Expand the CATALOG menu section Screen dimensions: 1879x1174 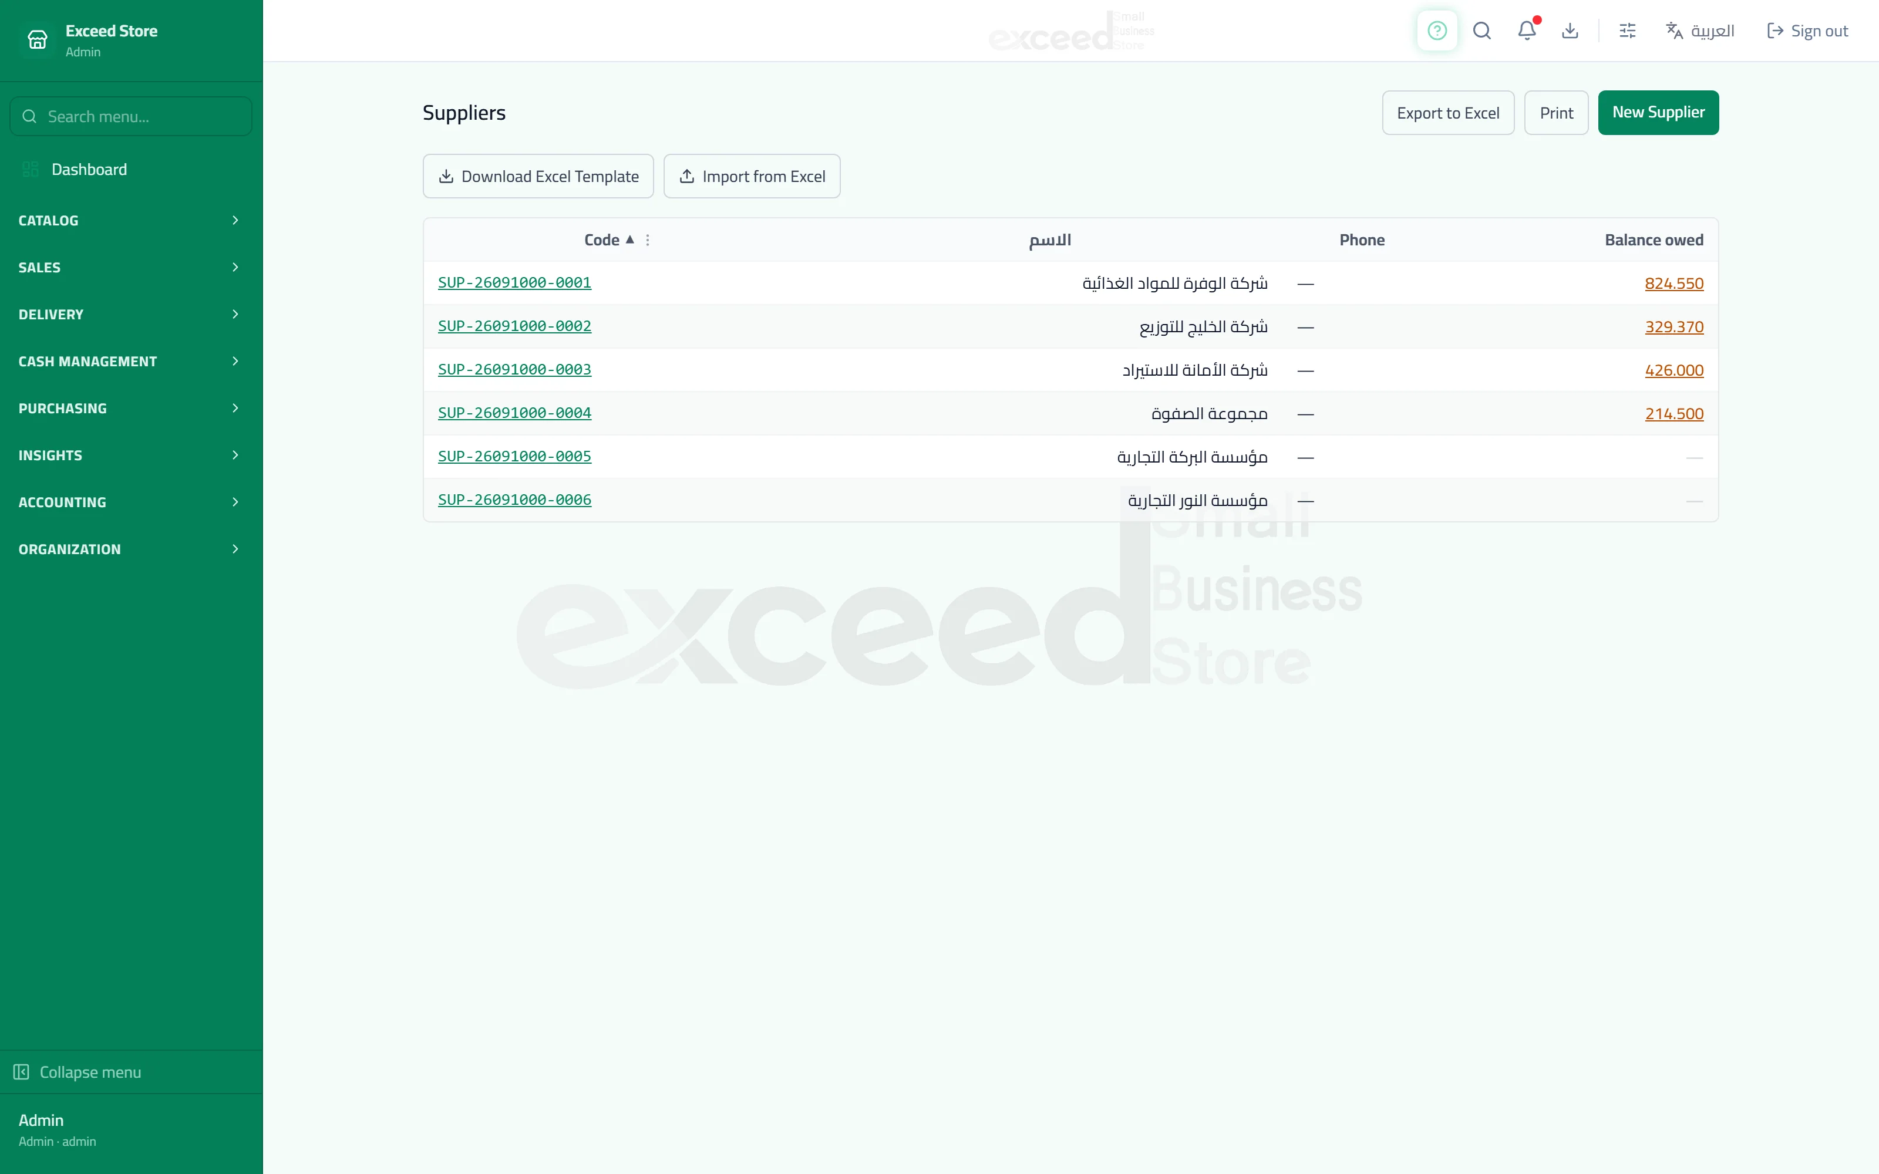coord(130,221)
